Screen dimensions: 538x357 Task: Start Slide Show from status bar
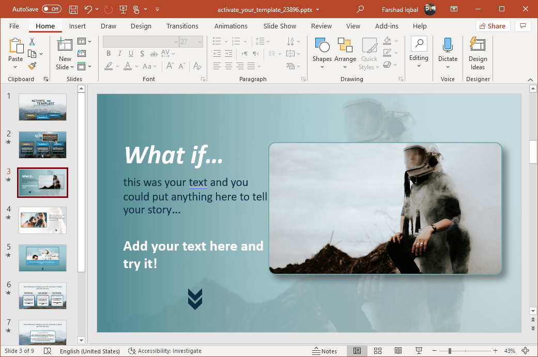419,351
